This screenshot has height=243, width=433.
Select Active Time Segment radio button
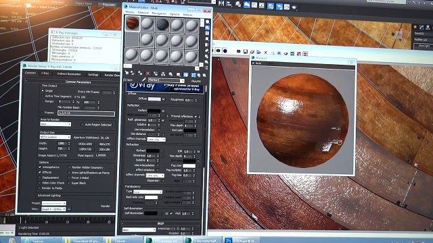43,96
